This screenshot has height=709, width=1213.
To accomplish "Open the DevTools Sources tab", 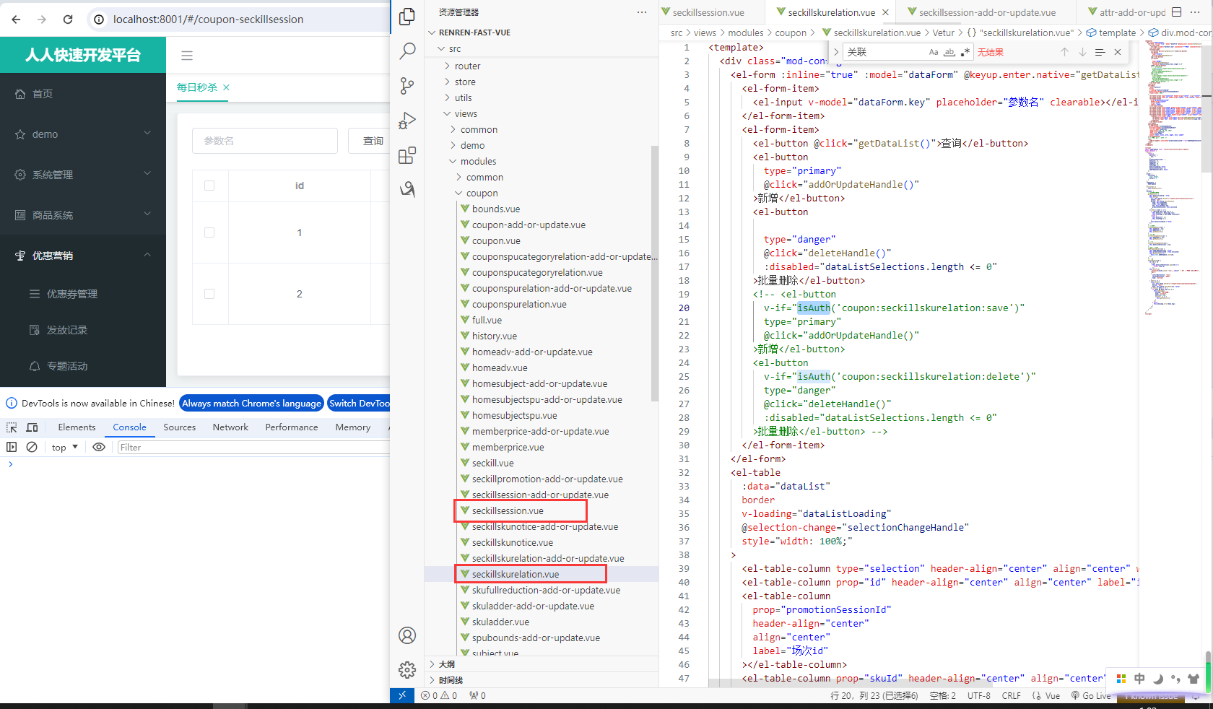I will 179,427.
